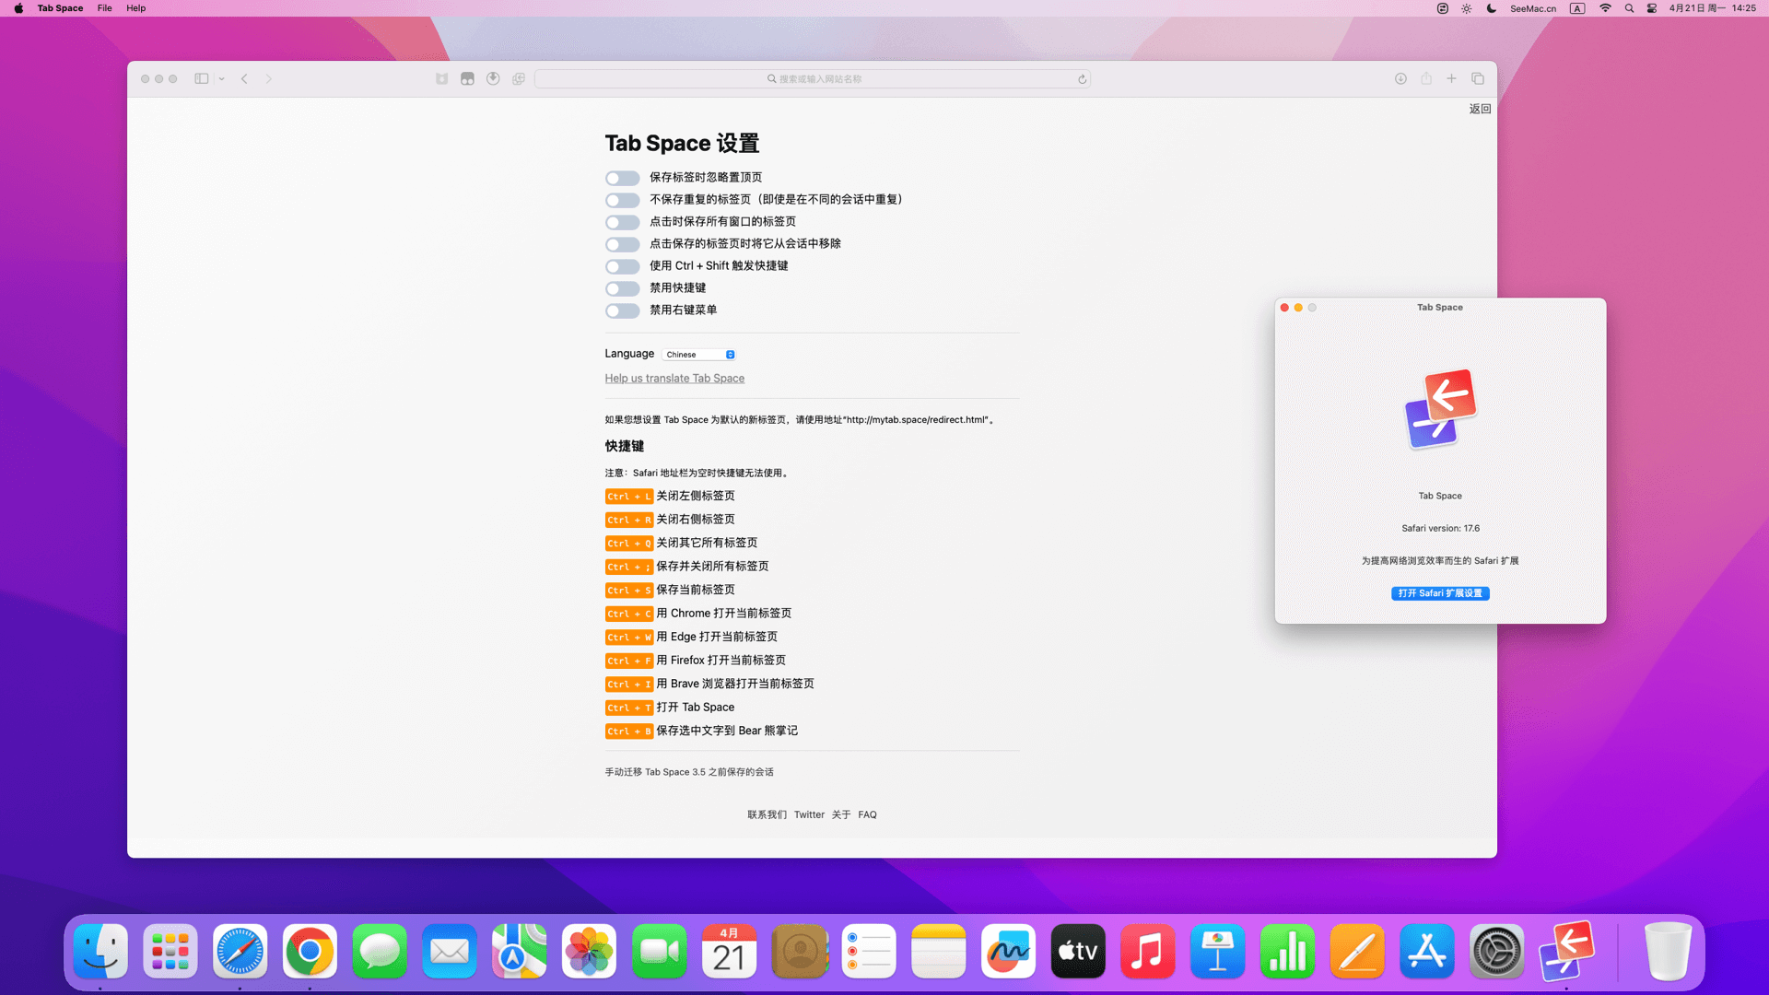Open Safari downloads icon in toolbar
1769x995 pixels.
click(1400, 79)
